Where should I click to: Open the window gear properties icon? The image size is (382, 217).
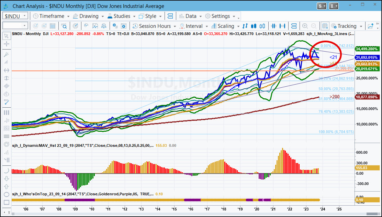[x=124, y=26]
